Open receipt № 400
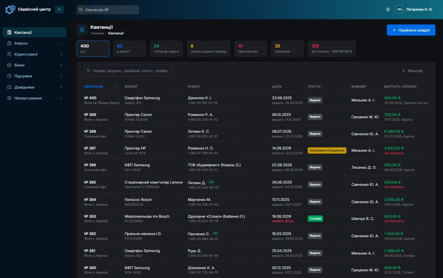This screenshot has width=443, height=278. (90, 98)
